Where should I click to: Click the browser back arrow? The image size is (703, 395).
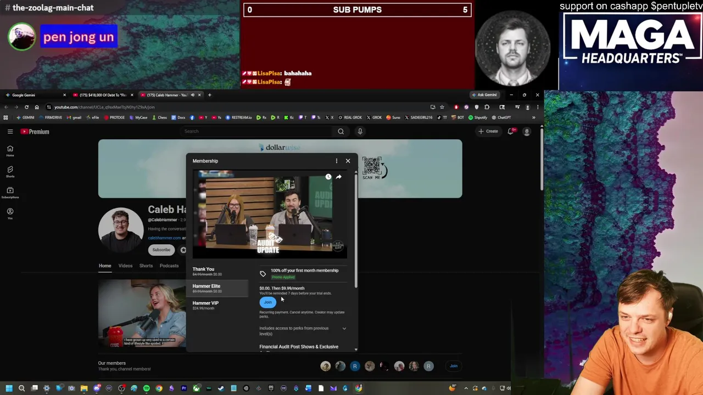tap(6, 107)
